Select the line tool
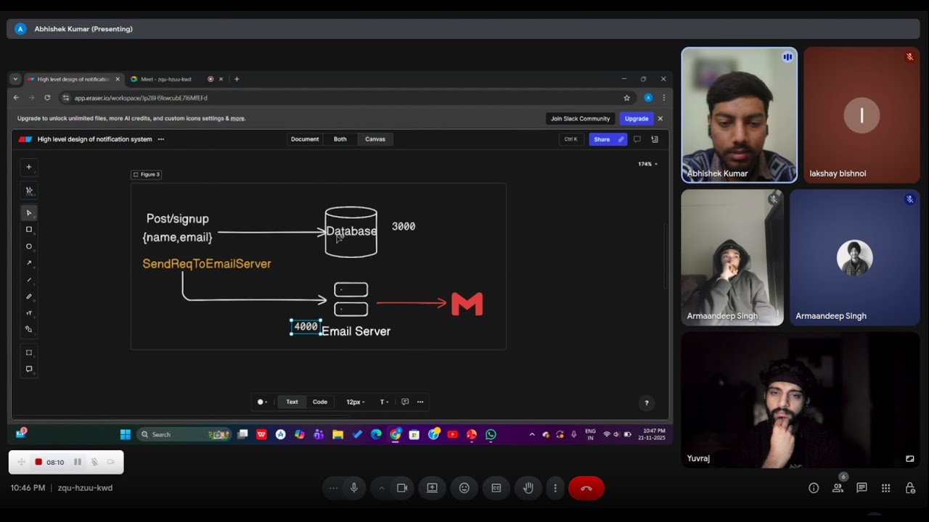Viewport: 929px width, 522px height. (x=29, y=280)
